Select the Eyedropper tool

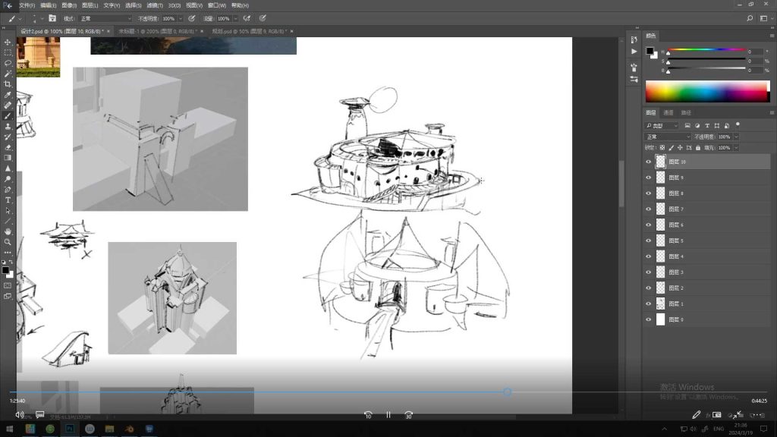point(8,95)
